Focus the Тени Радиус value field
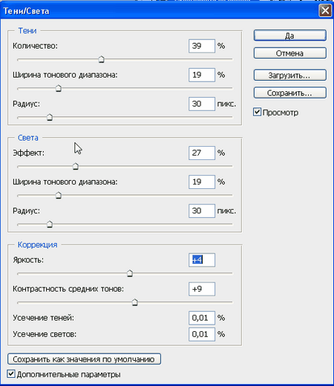334x386 pixels. pyautogui.click(x=202, y=104)
